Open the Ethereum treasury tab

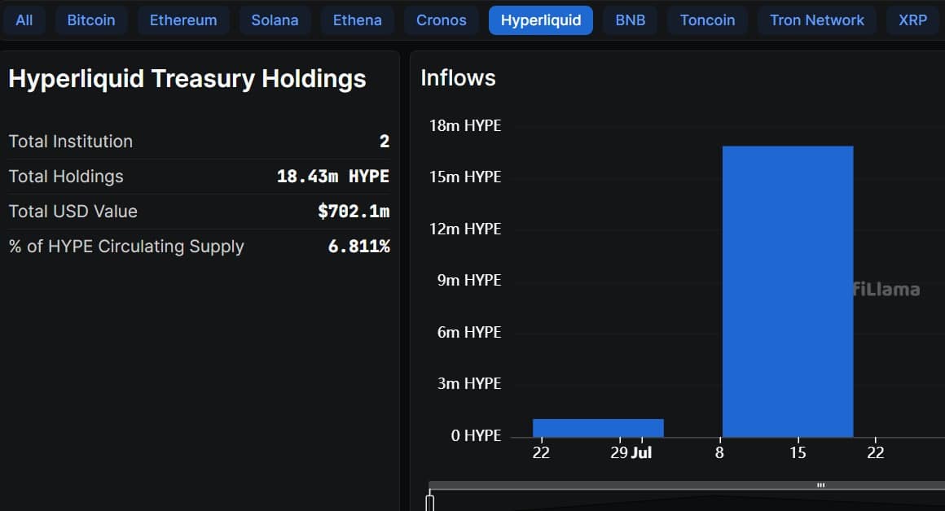tap(183, 20)
